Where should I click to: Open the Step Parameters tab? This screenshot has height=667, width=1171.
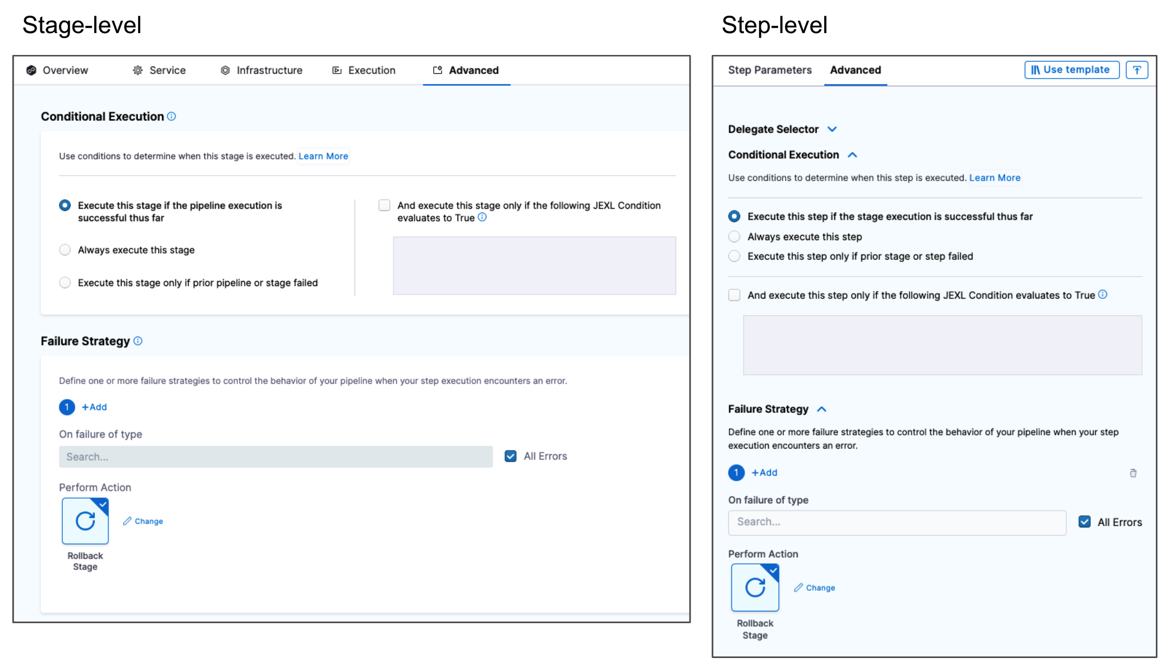point(769,70)
